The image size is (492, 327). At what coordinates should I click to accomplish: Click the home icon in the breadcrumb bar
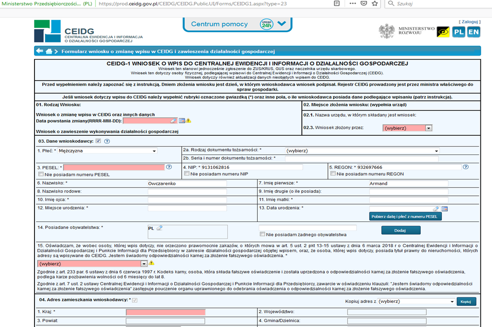coord(48,51)
